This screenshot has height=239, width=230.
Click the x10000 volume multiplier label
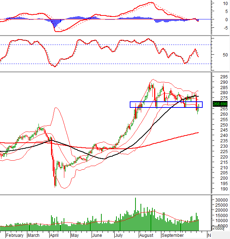[218, 228]
